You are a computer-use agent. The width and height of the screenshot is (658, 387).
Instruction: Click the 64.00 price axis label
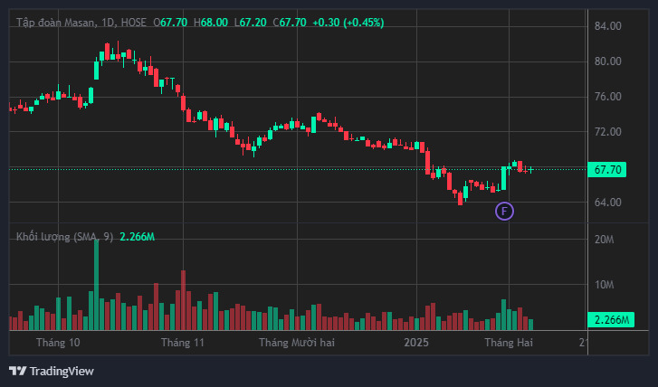pyautogui.click(x=607, y=203)
